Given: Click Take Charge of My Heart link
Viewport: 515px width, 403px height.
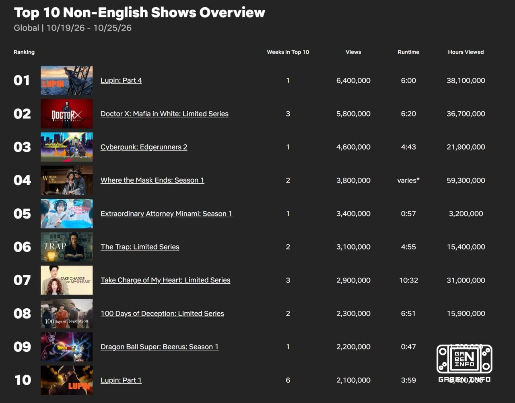Looking at the screenshot, I should pyautogui.click(x=165, y=280).
